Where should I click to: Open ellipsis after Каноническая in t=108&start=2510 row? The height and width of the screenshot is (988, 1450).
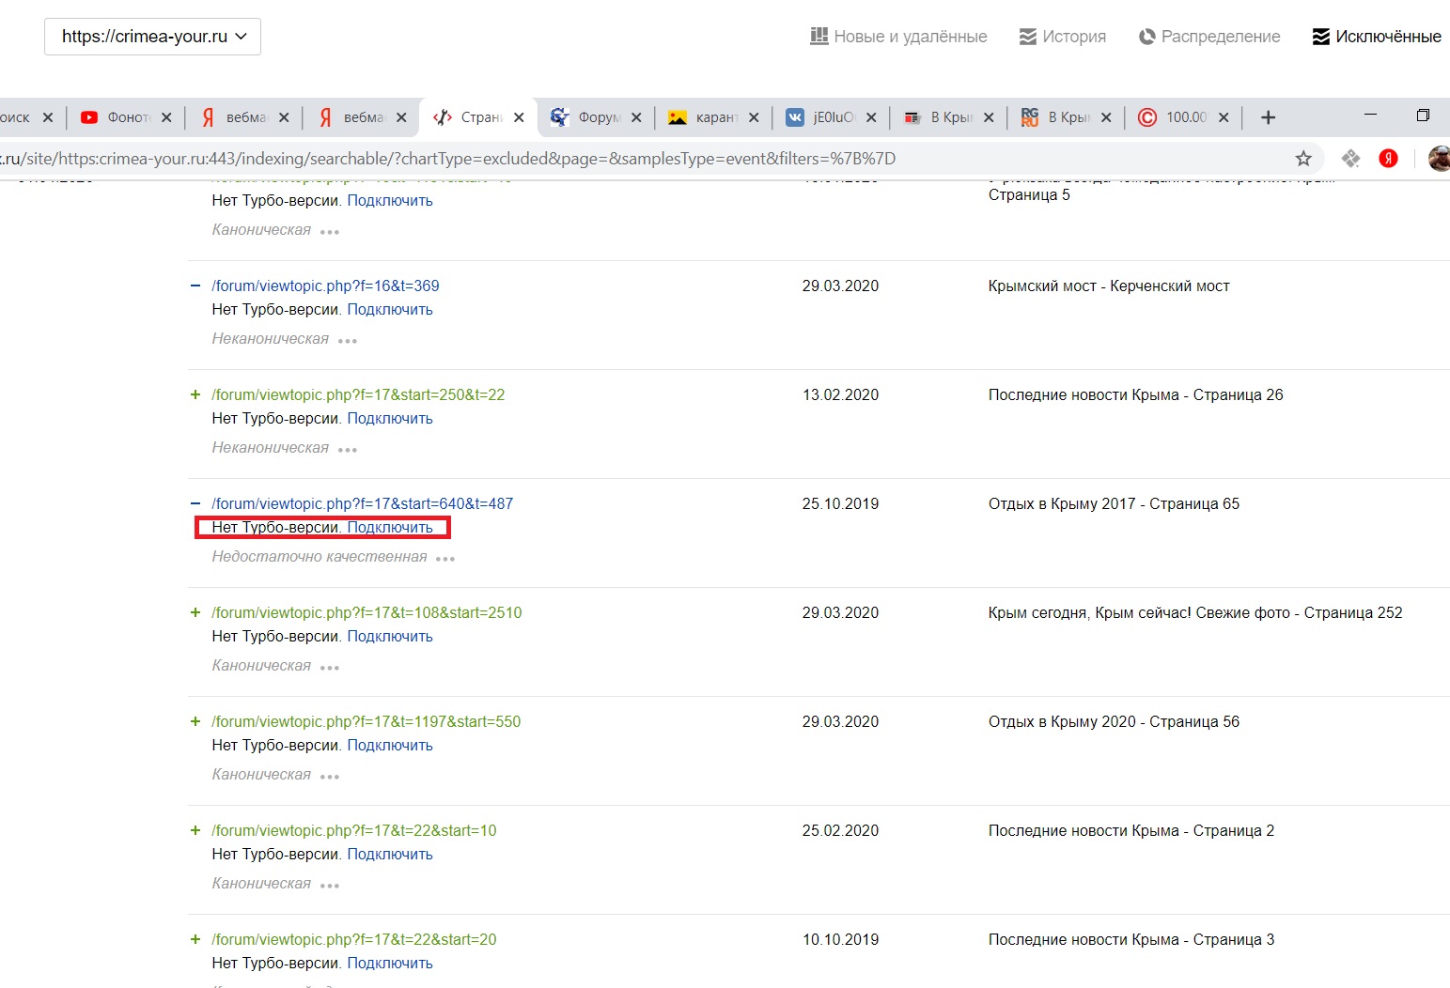[330, 668]
